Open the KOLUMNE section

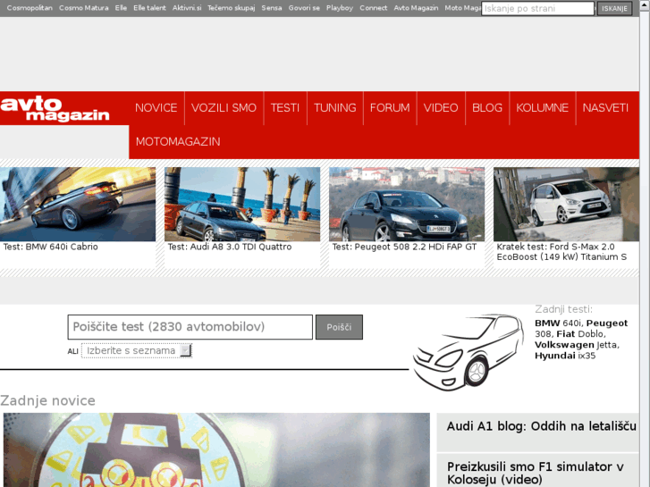[542, 108]
